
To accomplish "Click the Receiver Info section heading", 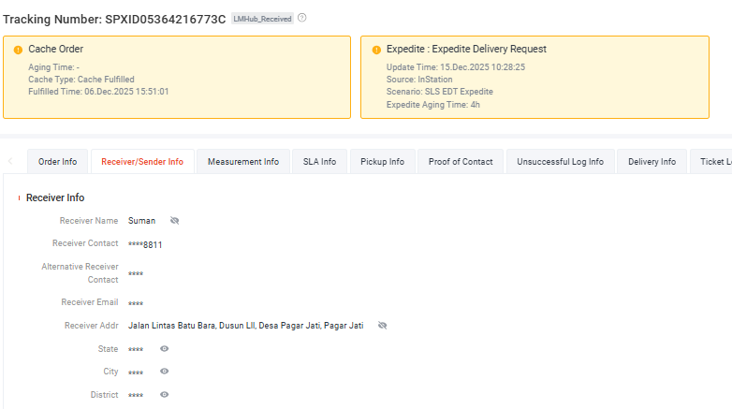I will (55, 197).
